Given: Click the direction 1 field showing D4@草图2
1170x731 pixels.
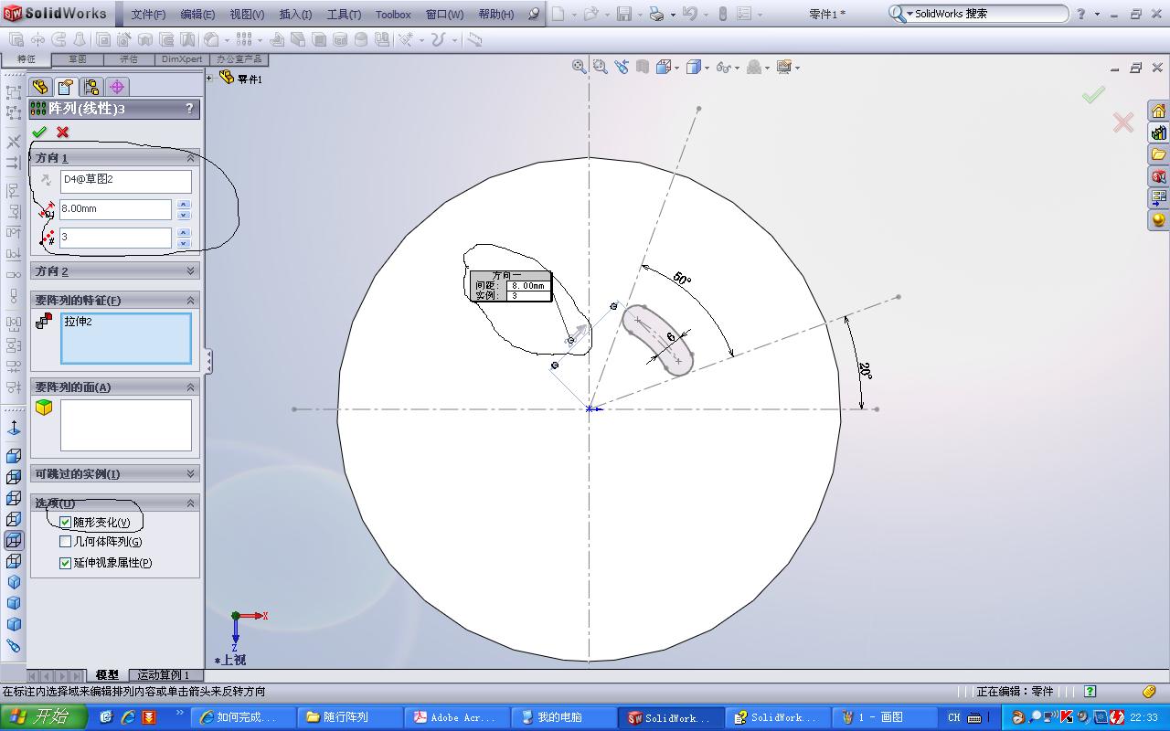Looking at the screenshot, I should [x=126, y=181].
